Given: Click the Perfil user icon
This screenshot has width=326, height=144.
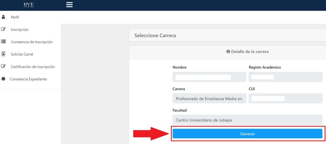Looking at the screenshot, I should click(4, 17).
